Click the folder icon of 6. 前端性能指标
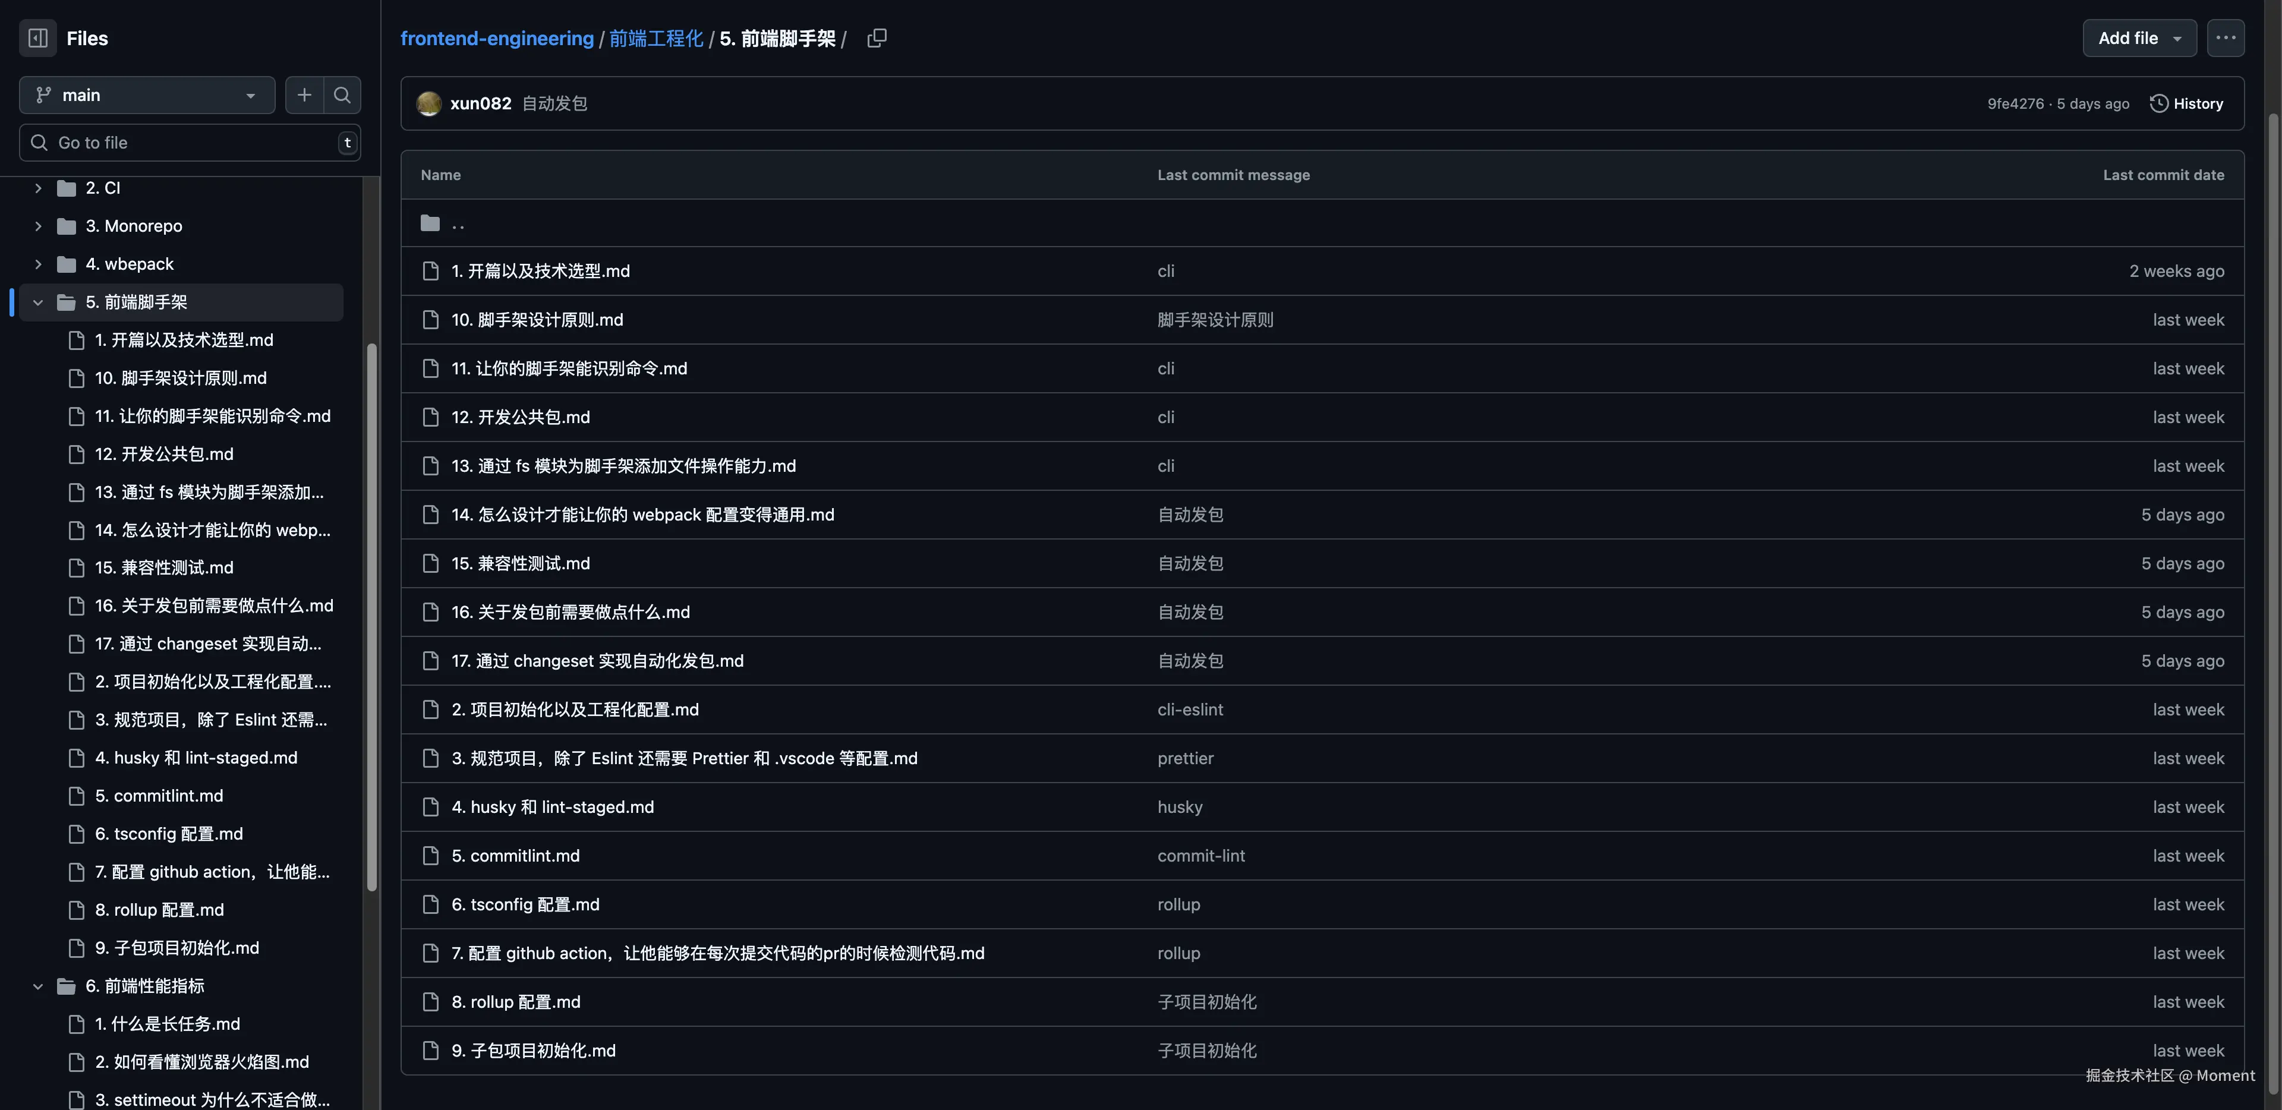The image size is (2282, 1110). [x=67, y=986]
